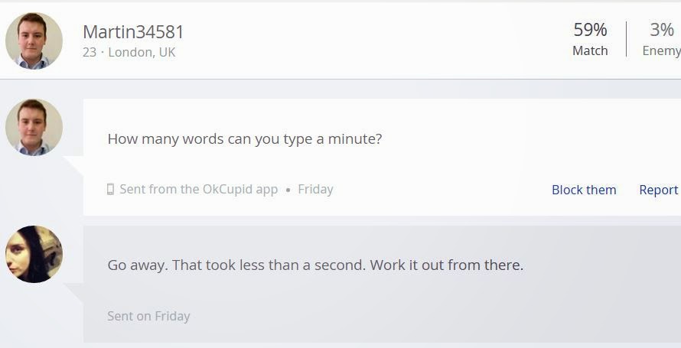Screen dimensions: 681x348
Task: Click the '23 · London, UK' location text
Action: pos(129,52)
